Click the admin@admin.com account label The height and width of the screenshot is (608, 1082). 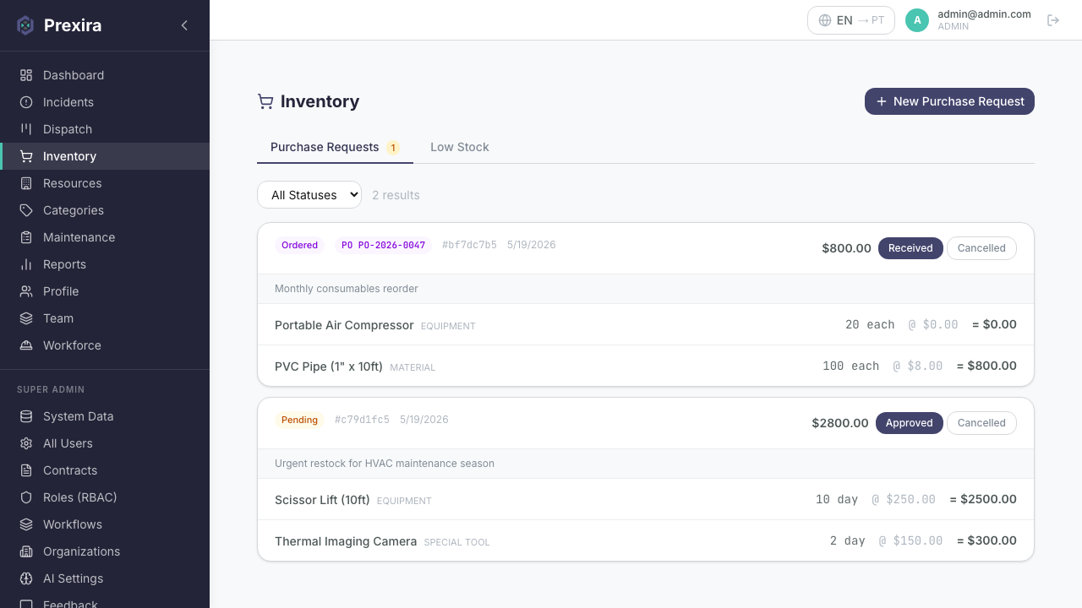click(x=984, y=14)
